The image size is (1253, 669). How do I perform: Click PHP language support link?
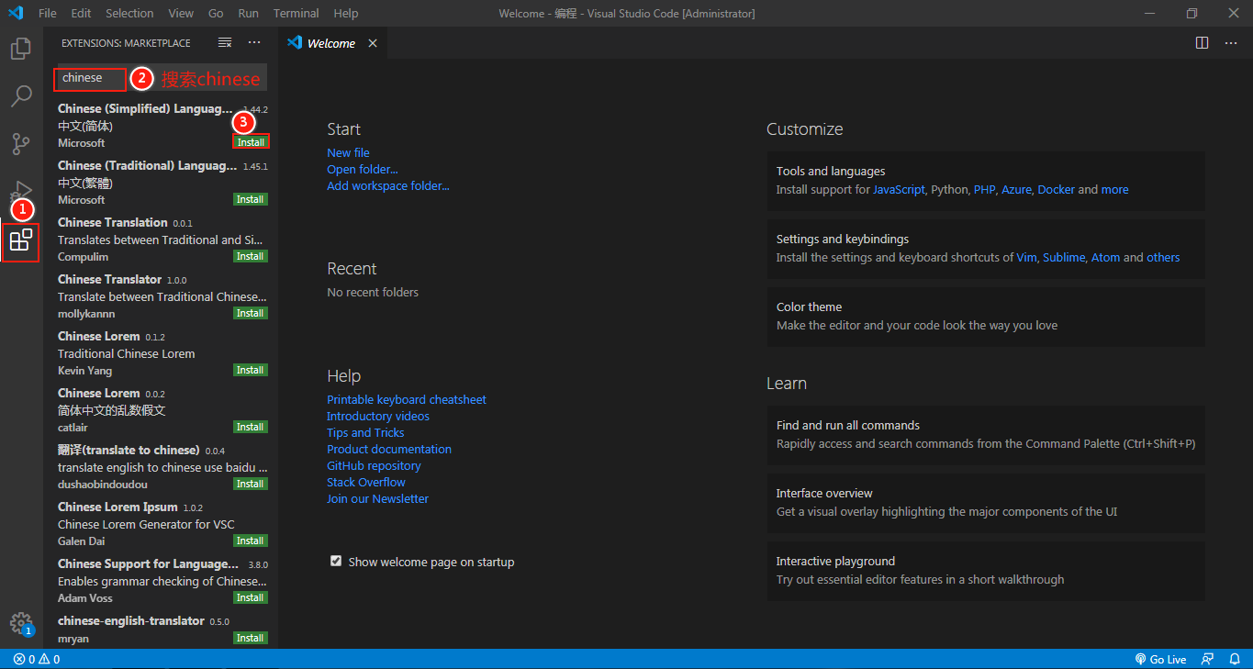pyautogui.click(x=984, y=189)
